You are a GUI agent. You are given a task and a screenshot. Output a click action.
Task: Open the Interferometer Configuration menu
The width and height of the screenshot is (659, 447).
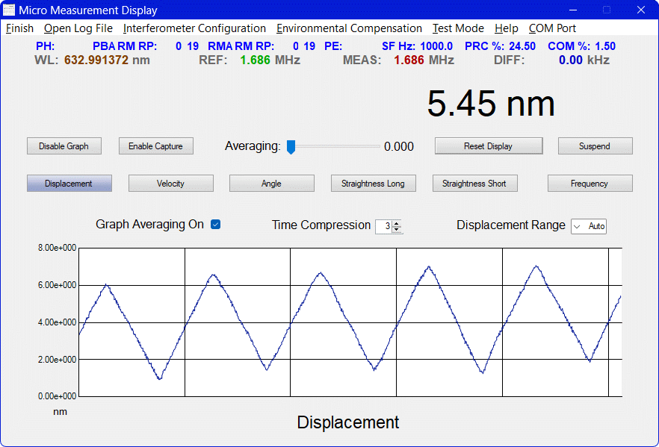[194, 28]
